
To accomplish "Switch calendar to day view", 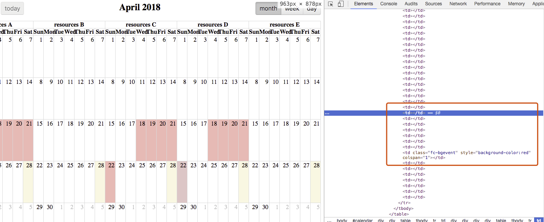I will coord(311,8).
